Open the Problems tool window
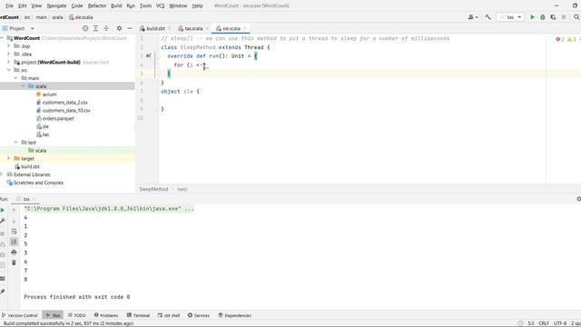This screenshot has height=327, width=581. [106, 315]
